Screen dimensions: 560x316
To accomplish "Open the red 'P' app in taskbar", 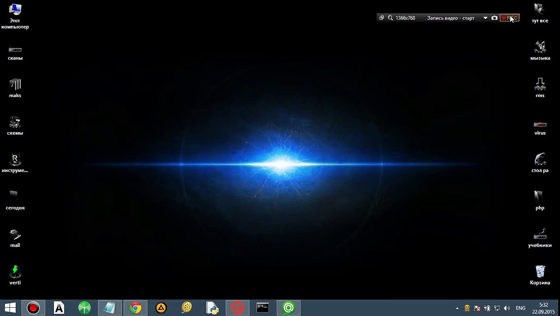I will pos(237,308).
